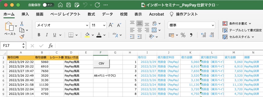Toggle Italic formatting
The image size is (263, 97).
point(47,35)
